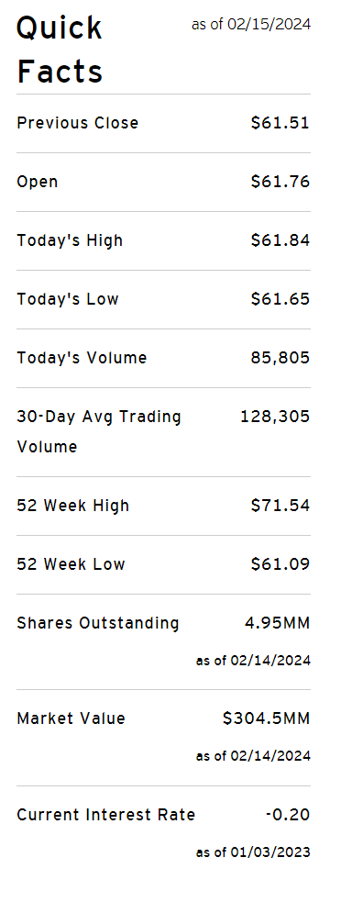Select the as of 02/15/2024 date text
The image size is (341, 902).
pos(251,24)
